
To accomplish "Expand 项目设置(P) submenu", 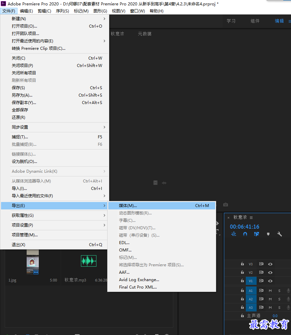I will click(x=55, y=225).
